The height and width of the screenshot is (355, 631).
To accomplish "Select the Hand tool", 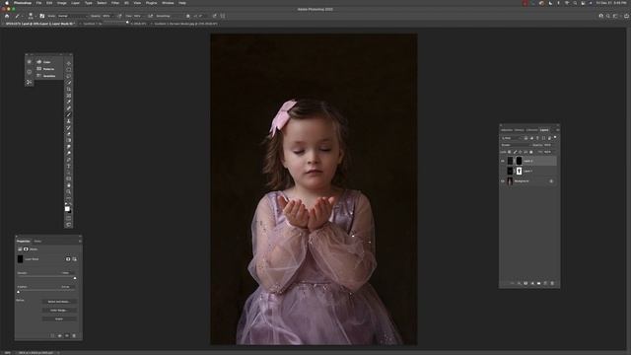I will click(69, 185).
